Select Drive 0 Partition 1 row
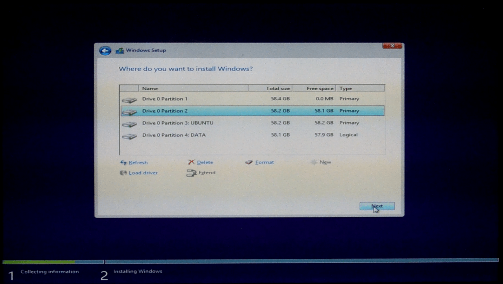Screen dimensions: 503x284 tap(252, 99)
